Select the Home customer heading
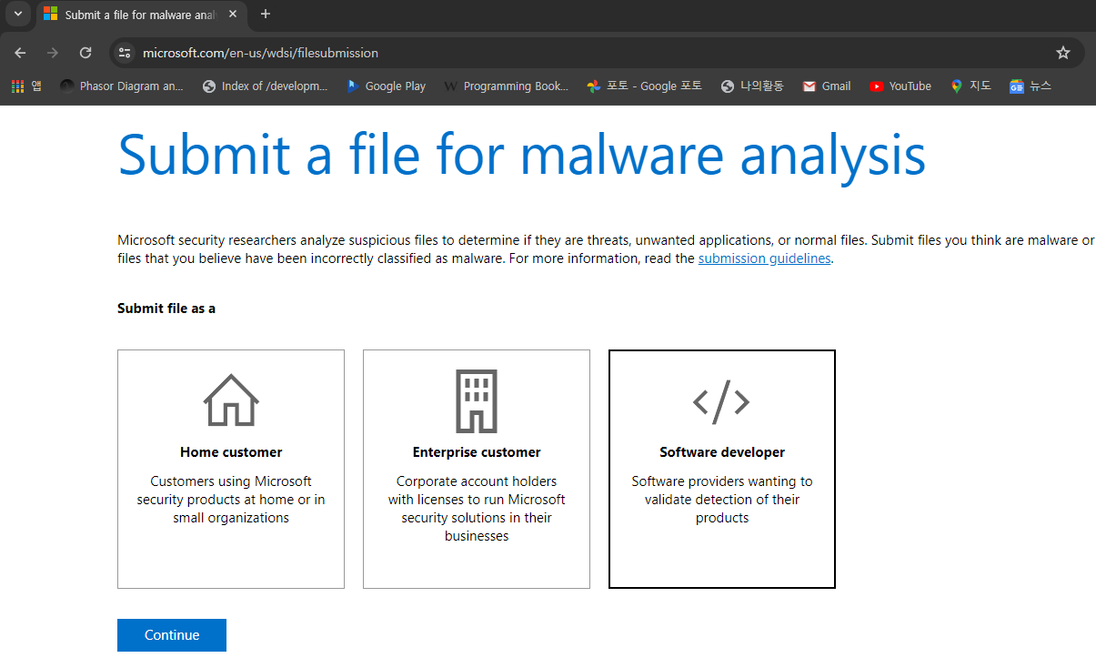Image resolution: width=1096 pixels, height=658 pixels. (231, 452)
